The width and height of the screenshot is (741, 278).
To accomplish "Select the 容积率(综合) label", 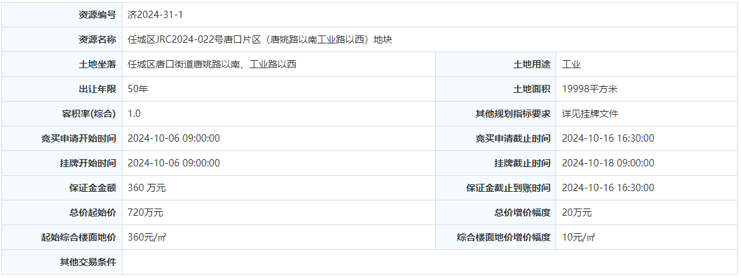I will pos(89,114).
